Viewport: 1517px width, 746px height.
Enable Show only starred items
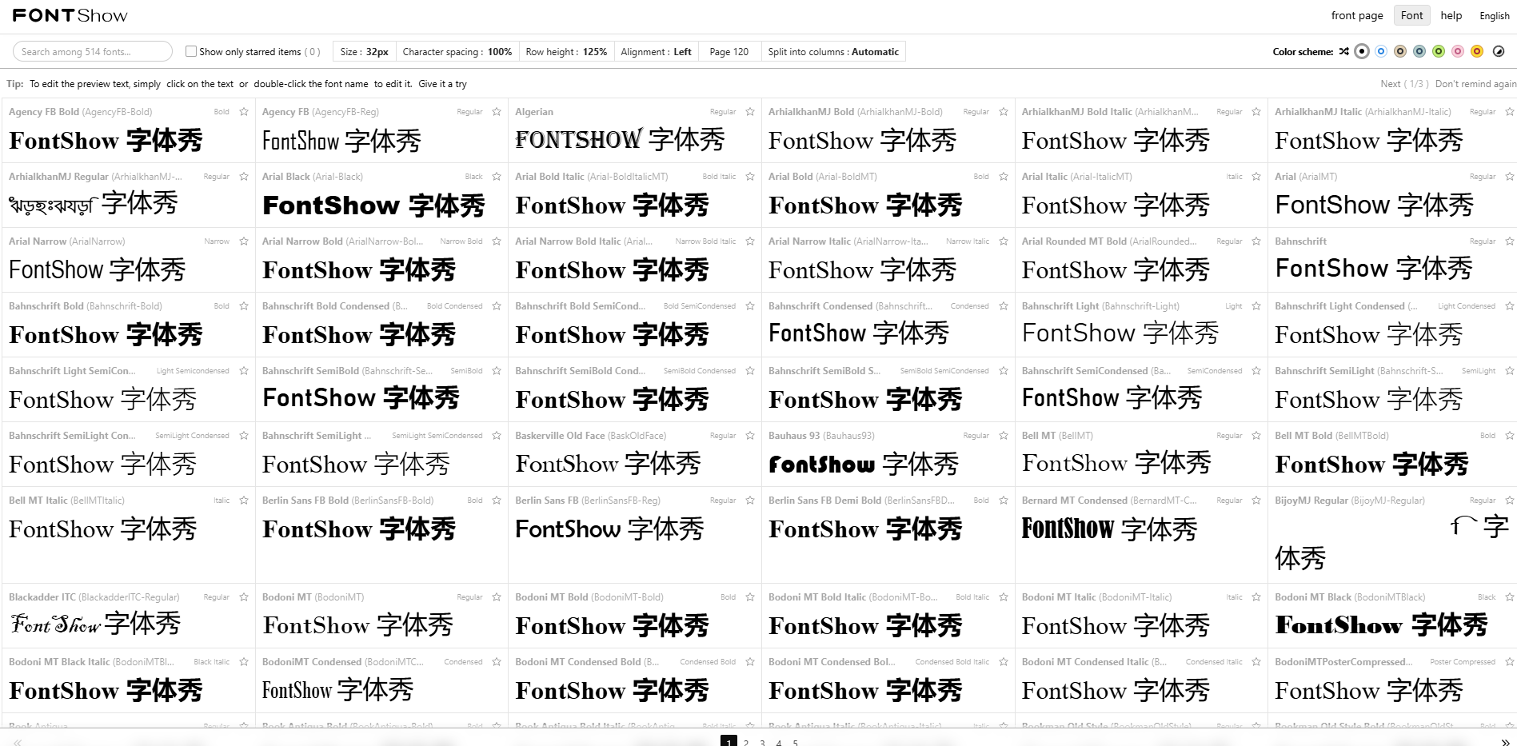click(191, 50)
